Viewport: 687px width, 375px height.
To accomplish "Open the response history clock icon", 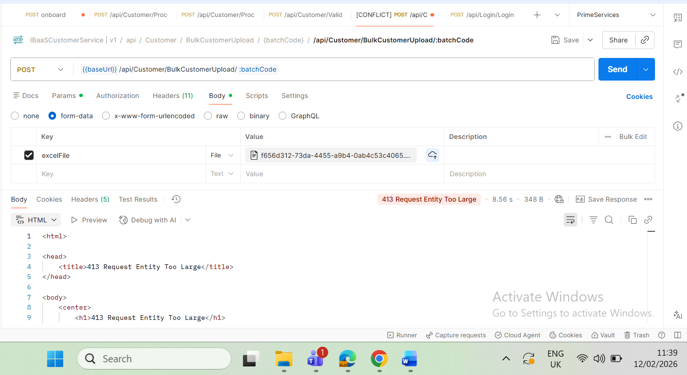I will point(176,199).
